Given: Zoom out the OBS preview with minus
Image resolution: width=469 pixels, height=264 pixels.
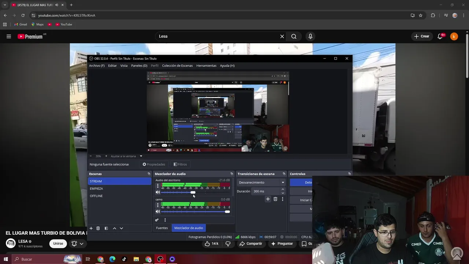Looking at the screenshot, I should coord(91,156).
